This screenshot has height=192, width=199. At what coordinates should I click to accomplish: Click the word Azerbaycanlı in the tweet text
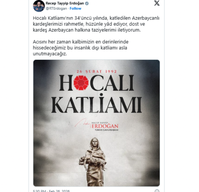pos(146,18)
